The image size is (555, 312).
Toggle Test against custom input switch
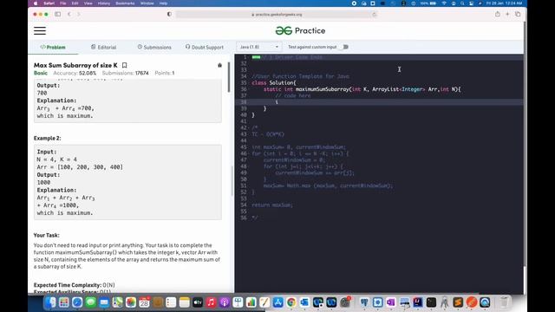[343, 47]
